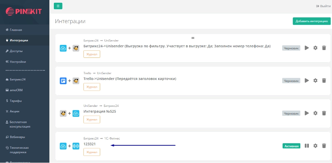Open settings of Trello->Unisender integration

(x=315, y=80)
